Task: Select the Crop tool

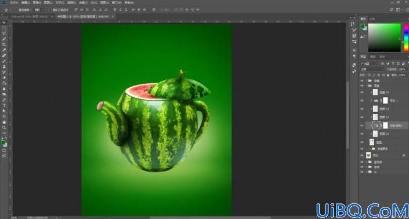Action: click(4, 44)
